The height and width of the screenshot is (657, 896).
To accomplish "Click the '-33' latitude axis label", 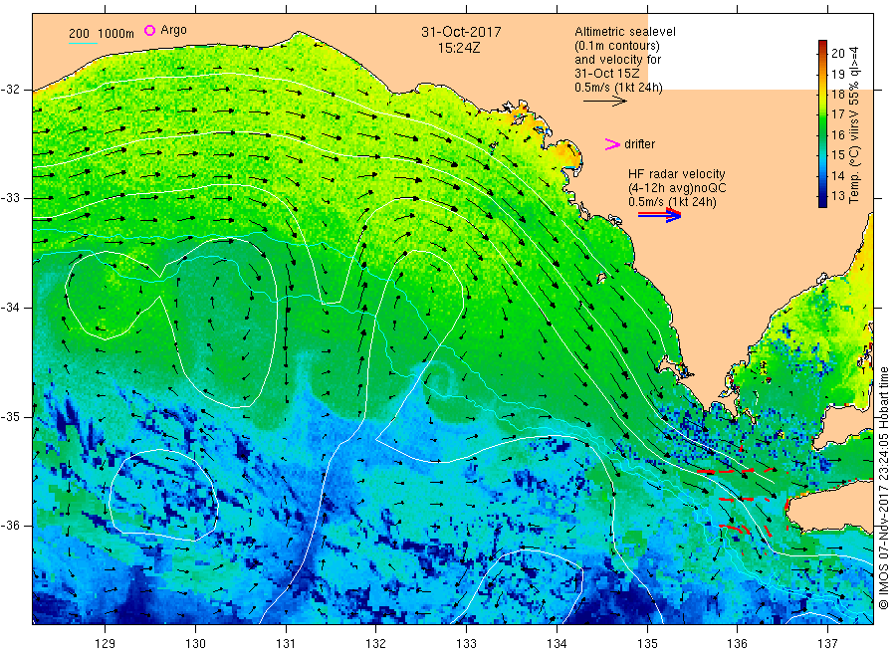I will 10,198.
